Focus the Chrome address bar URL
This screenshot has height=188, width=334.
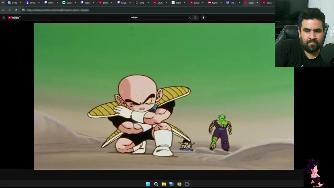pyautogui.click(x=58, y=10)
